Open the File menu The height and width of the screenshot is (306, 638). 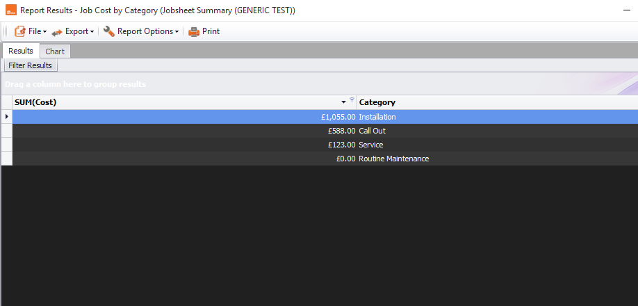[31, 31]
